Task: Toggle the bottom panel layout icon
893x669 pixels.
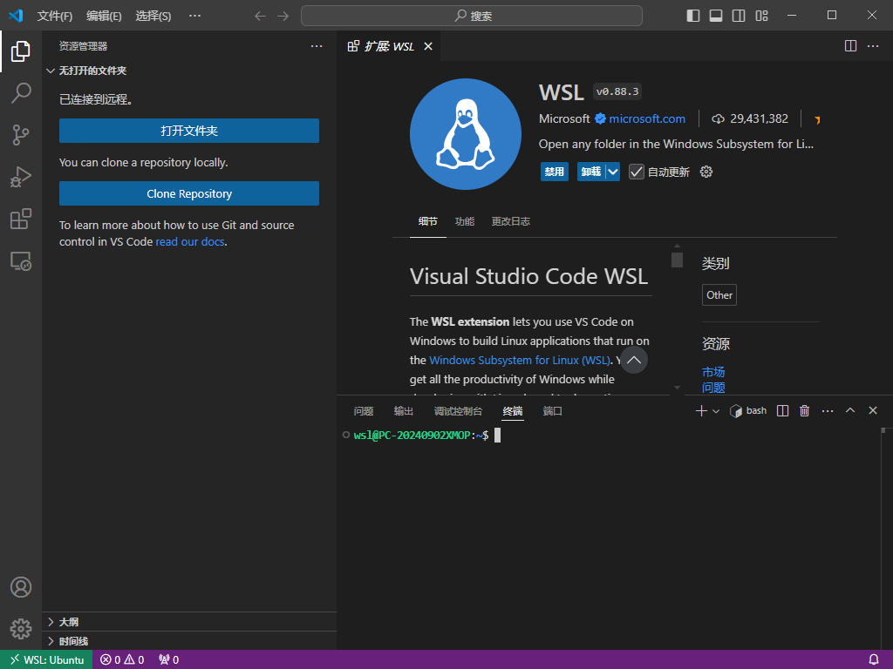Action: (x=716, y=16)
